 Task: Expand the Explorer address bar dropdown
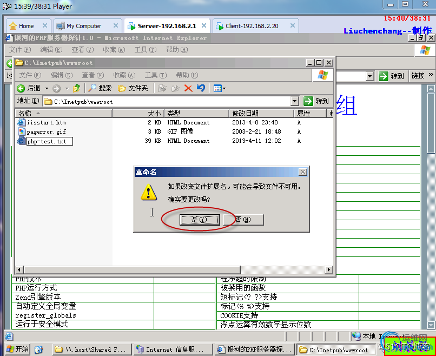295,101
